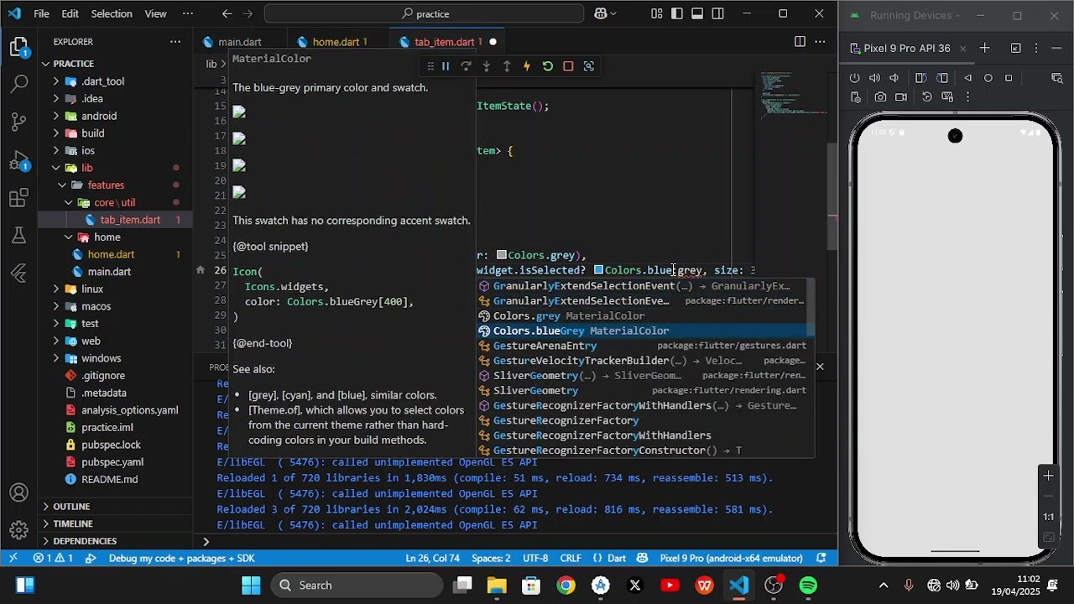The height and width of the screenshot is (604, 1074).
Task: Toggle the secondary side bar layout button
Action: click(718, 13)
